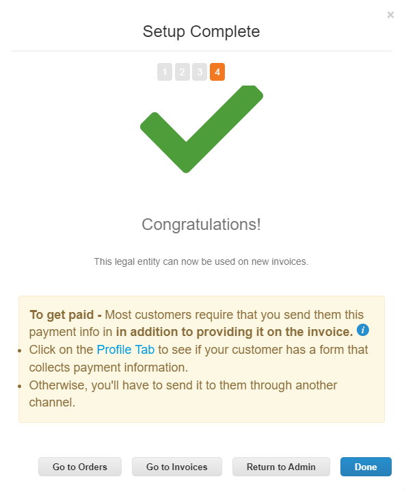Go to step 1 in wizard indicator
Image resolution: width=404 pixels, height=490 pixels.
tap(165, 72)
